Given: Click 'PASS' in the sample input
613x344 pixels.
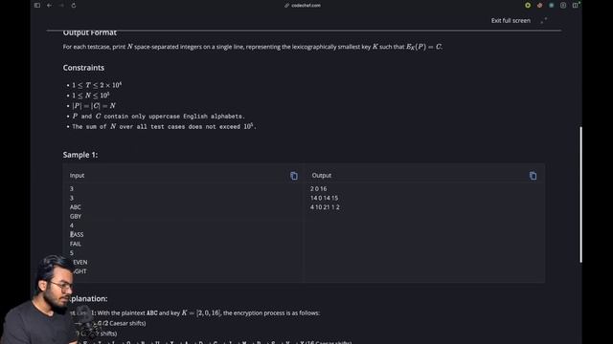Looking at the screenshot, I should point(77,234).
